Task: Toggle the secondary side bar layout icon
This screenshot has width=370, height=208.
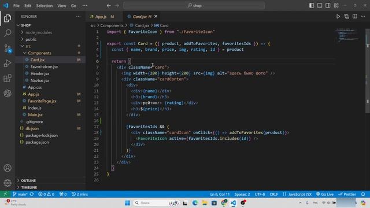Action: [328, 5]
